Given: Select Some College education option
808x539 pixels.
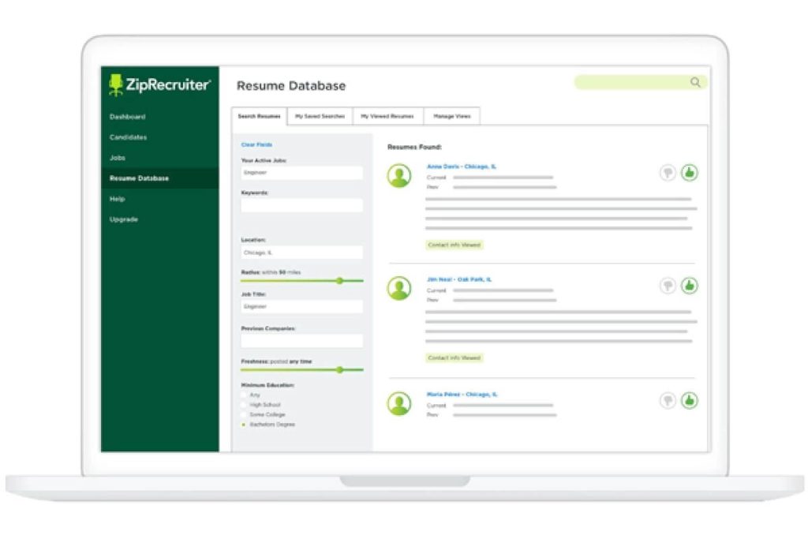Looking at the screenshot, I should [x=243, y=414].
